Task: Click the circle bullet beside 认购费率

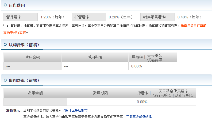Action: pyautogui.click(x=5, y=45)
